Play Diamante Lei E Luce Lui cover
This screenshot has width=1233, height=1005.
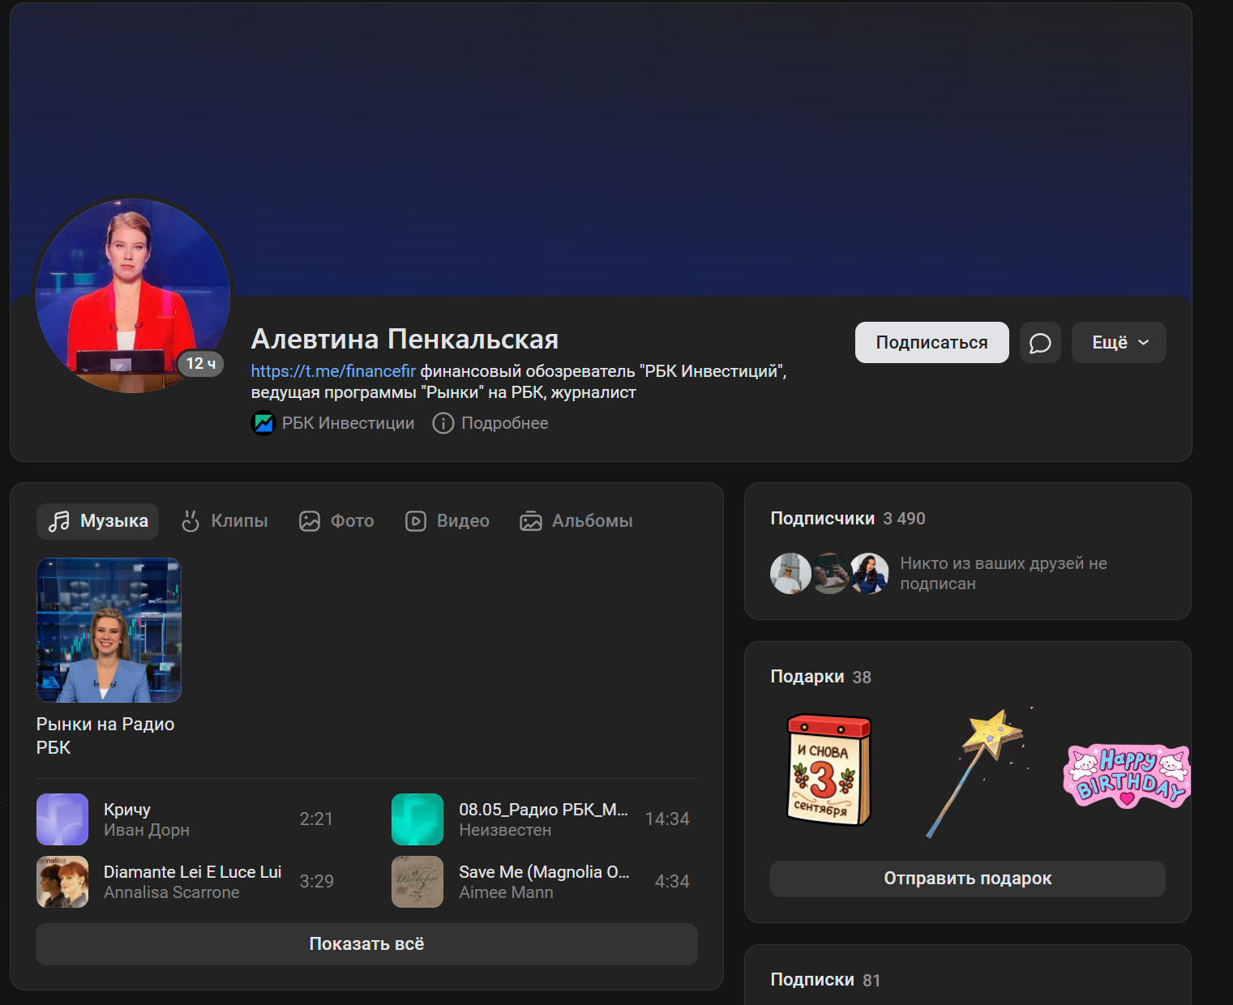pos(62,882)
